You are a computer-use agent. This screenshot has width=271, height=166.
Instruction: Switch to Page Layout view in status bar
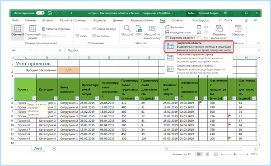[x=207, y=154]
